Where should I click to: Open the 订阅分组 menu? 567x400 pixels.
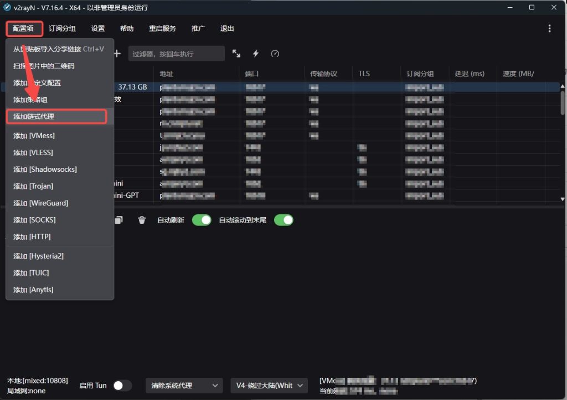(x=62, y=29)
